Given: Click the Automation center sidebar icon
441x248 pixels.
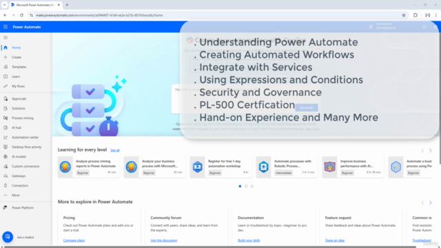Looking at the screenshot, I should [6, 137].
